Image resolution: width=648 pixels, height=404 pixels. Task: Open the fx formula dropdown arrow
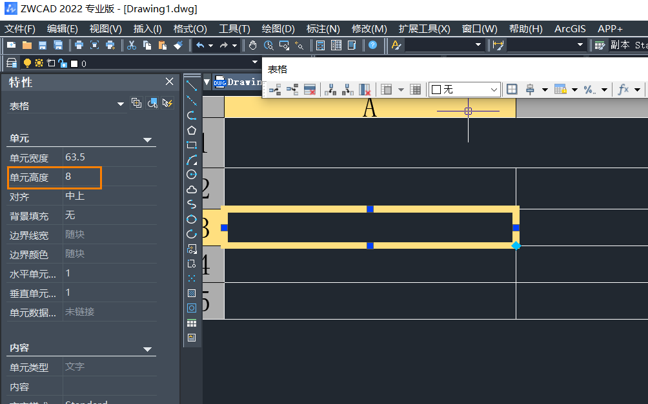(637, 90)
